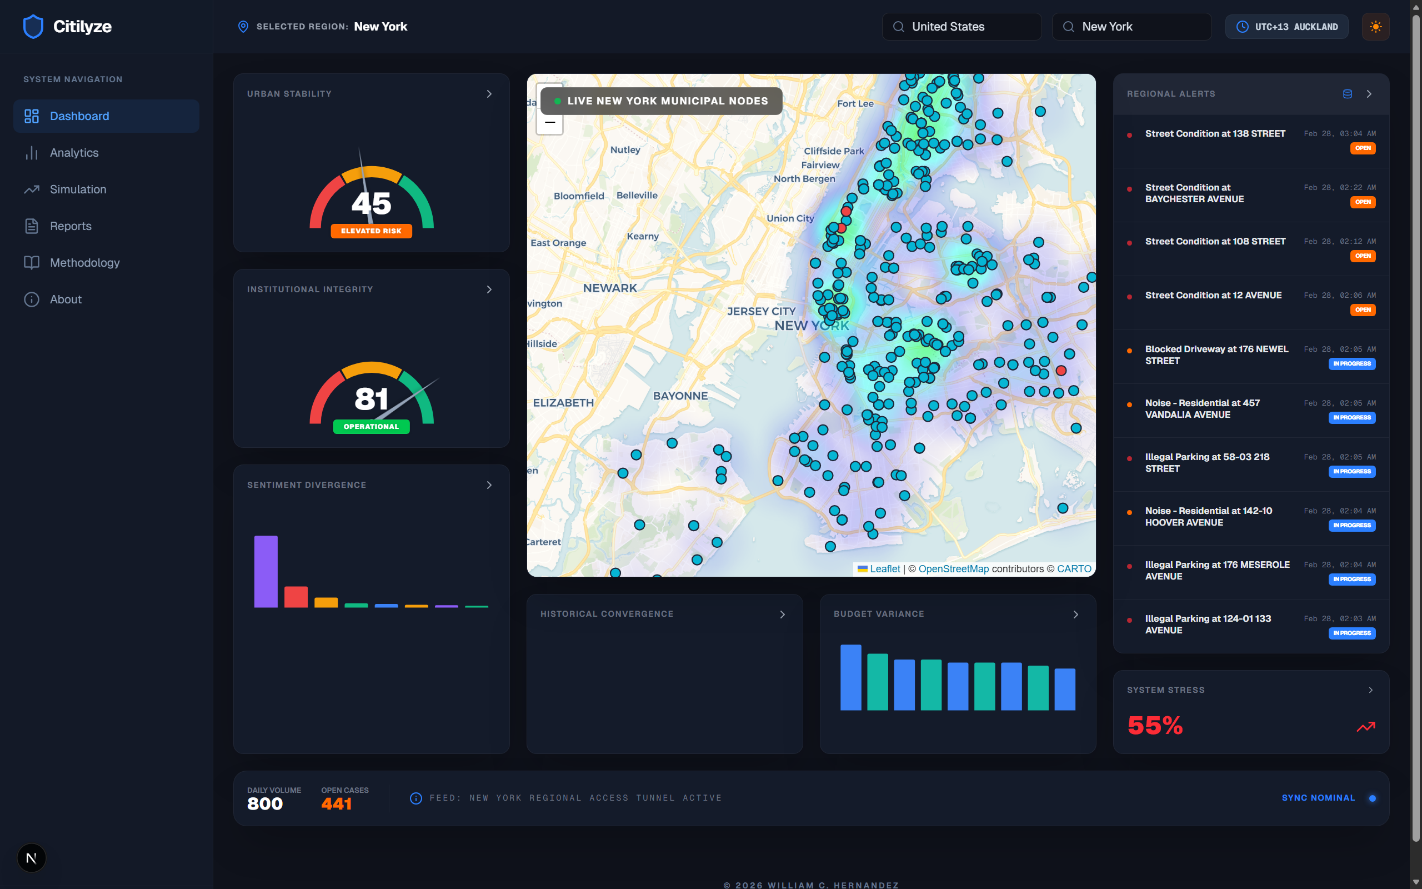Open the Analytics navigation item
The image size is (1422, 889).
(x=74, y=153)
